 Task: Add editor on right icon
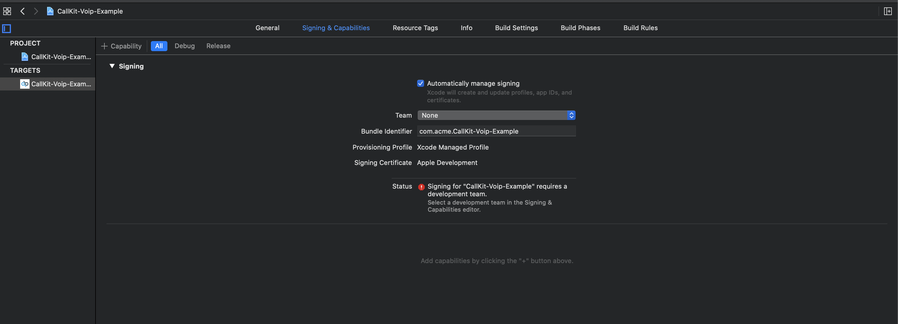888,11
